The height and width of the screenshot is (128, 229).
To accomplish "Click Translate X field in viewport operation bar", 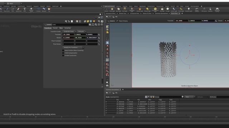I will (x=181, y=21).
